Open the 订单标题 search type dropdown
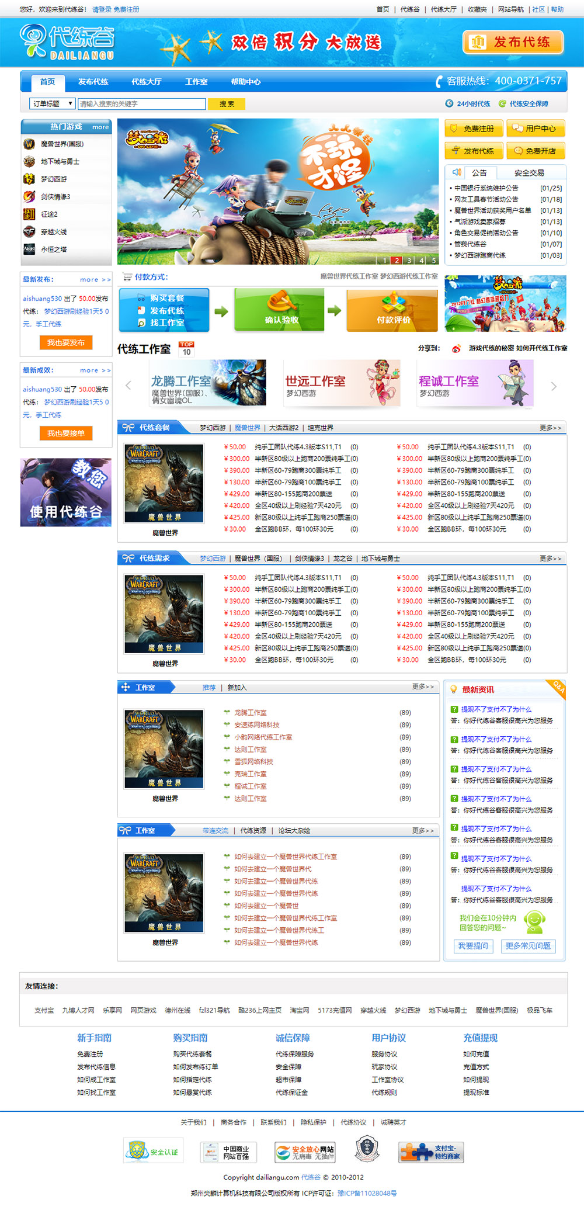 pos(53,103)
